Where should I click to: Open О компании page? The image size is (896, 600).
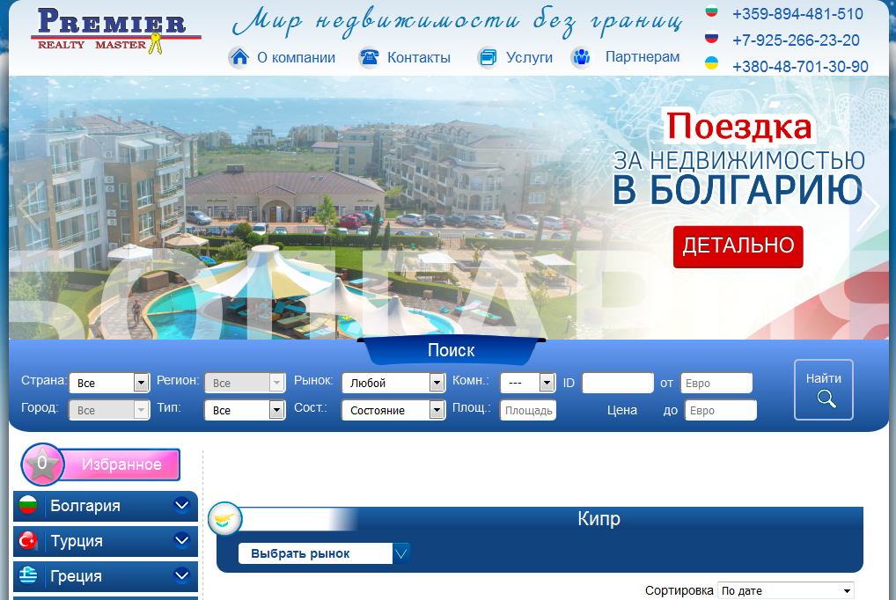click(x=296, y=58)
